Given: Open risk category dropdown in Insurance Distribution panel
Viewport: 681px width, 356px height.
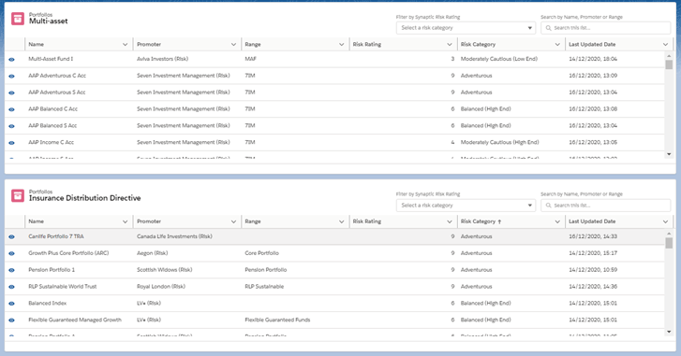Looking at the screenshot, I should tap(466, 206).
